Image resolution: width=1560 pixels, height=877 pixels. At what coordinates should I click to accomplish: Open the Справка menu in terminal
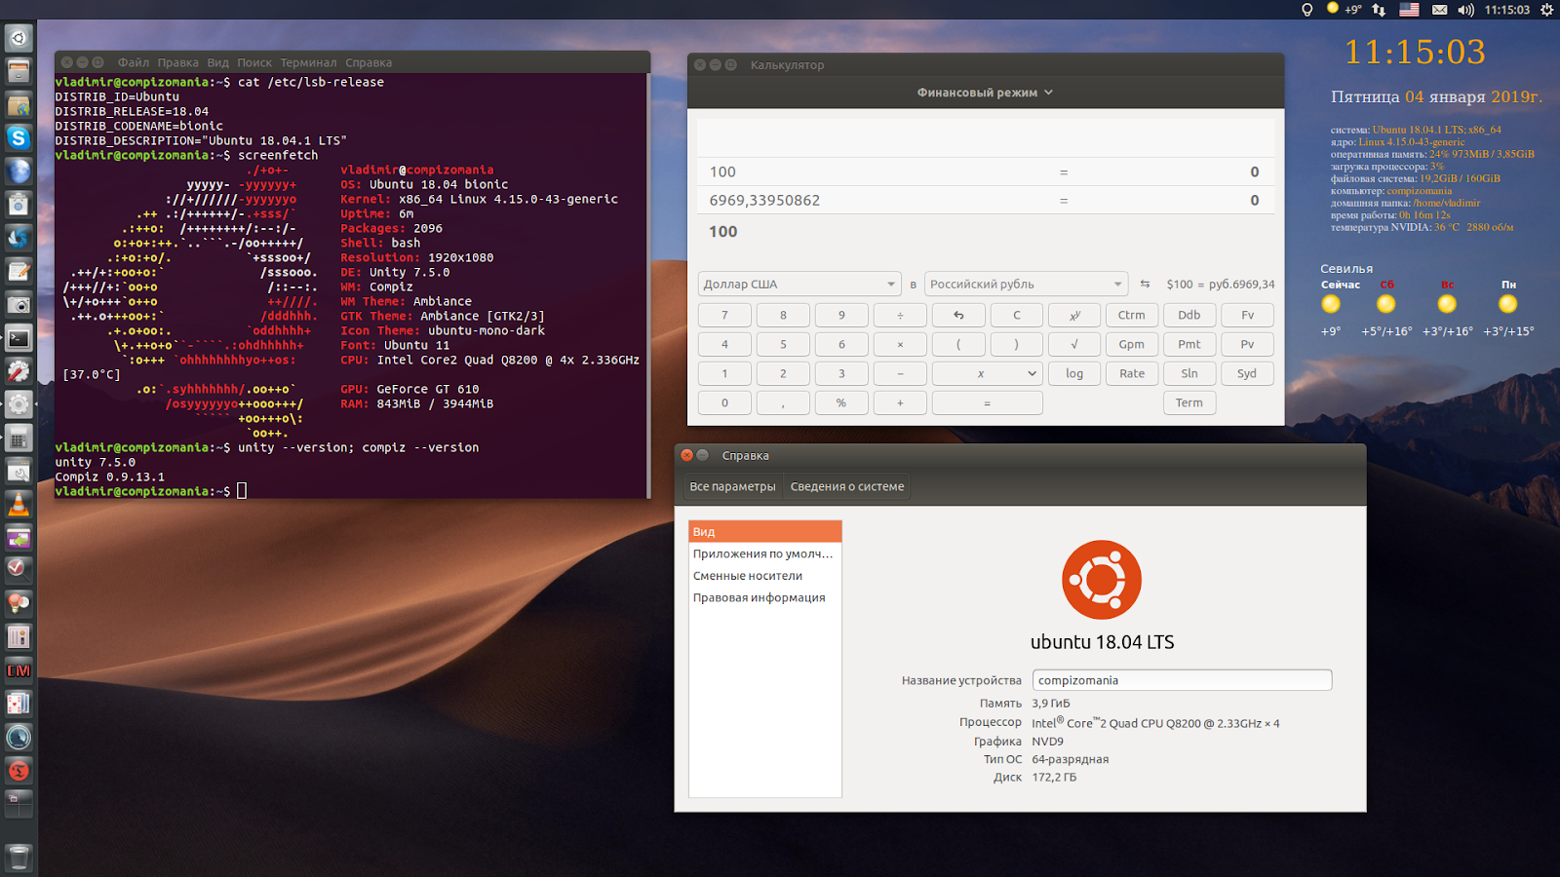coord(369,62)
